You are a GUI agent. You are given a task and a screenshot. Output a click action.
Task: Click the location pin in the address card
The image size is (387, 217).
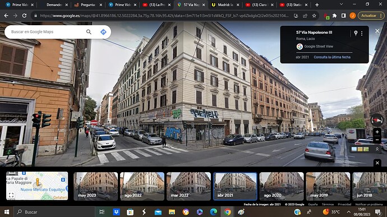tap(356, 33)
